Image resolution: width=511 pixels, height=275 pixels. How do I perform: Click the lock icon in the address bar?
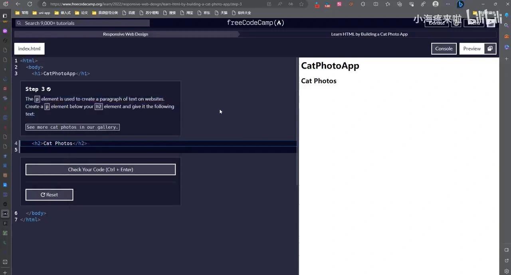[44, 4]
